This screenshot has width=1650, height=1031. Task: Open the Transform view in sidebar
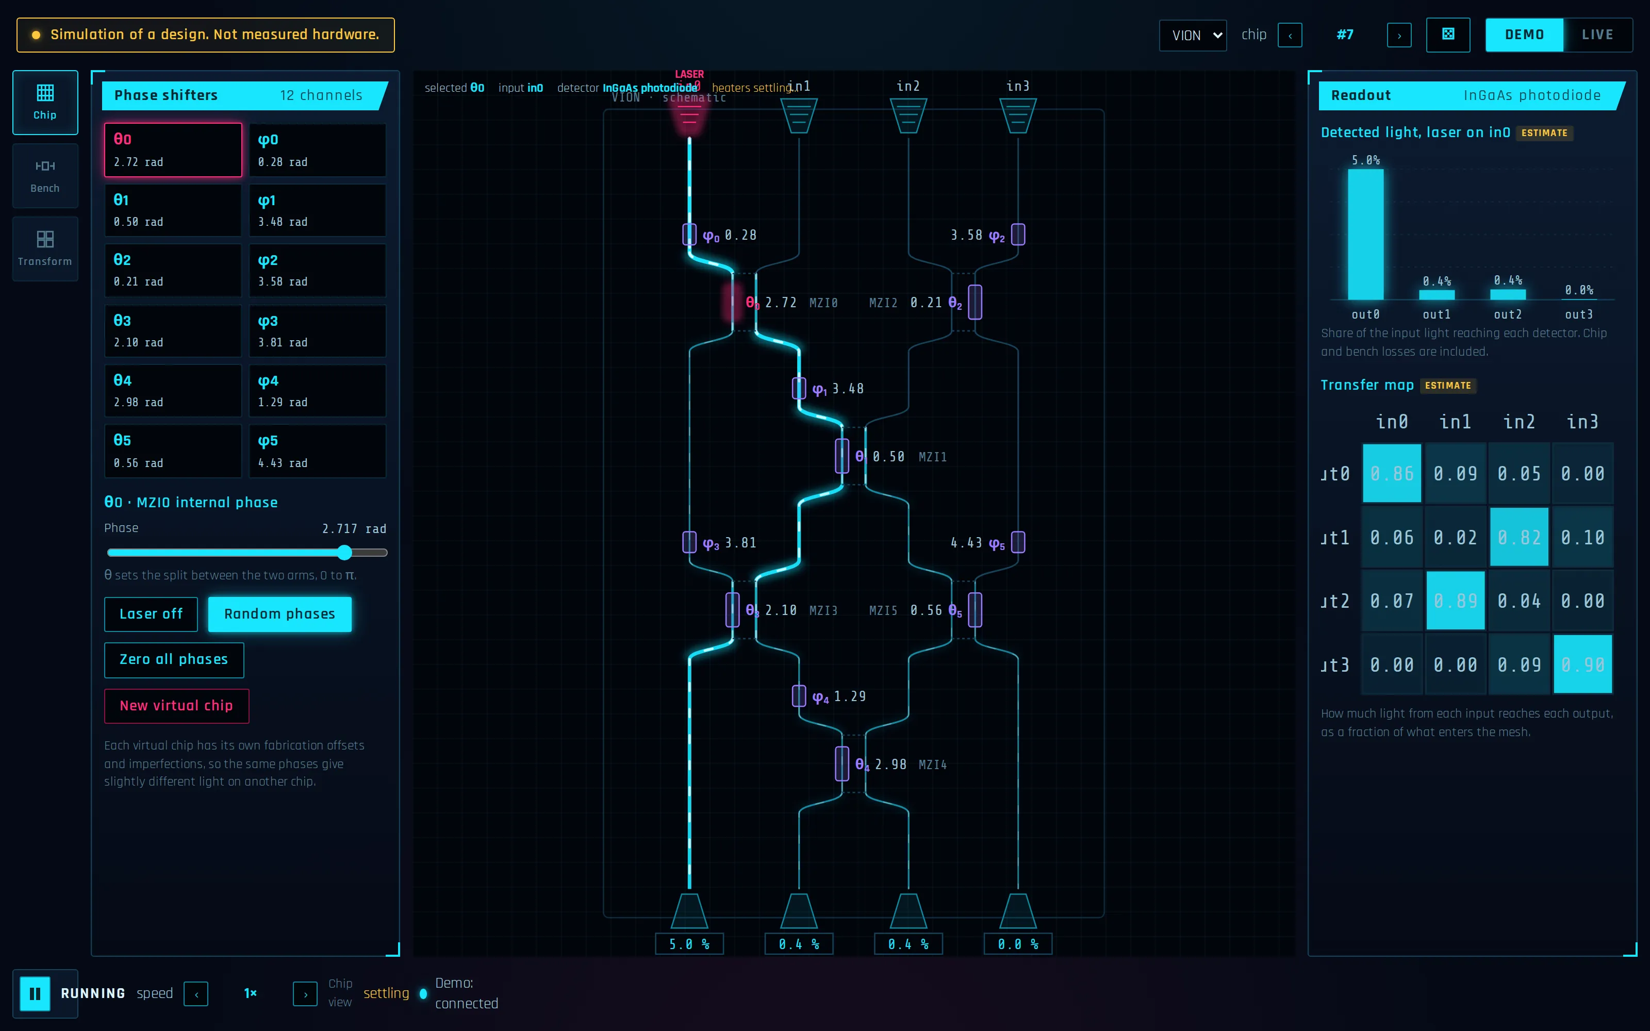coord(45,249)
